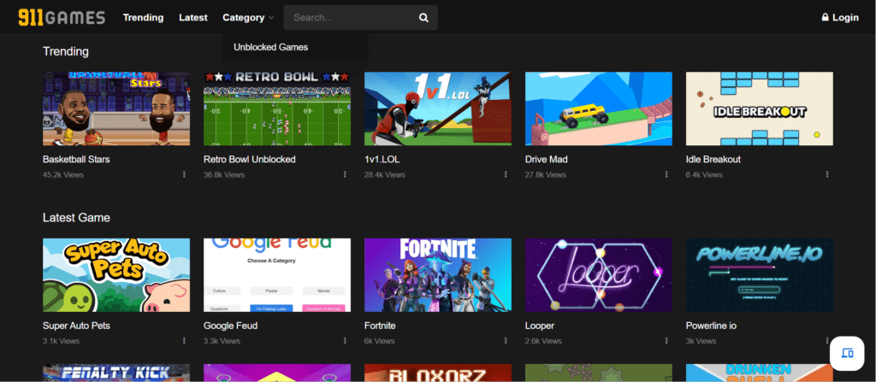Screen dimensions: 876x382
Task: Open the Powerline io title link
Action: tap(711, 326)
